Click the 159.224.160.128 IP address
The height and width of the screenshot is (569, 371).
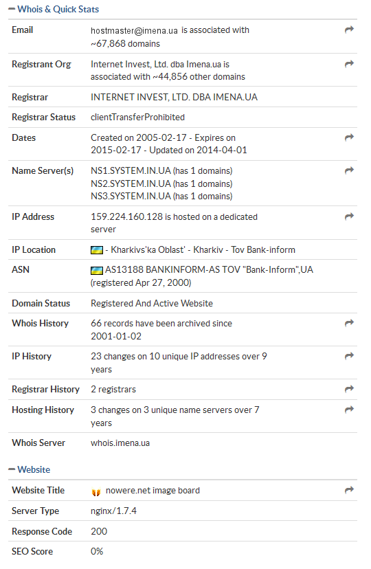(x=126, y=216)
